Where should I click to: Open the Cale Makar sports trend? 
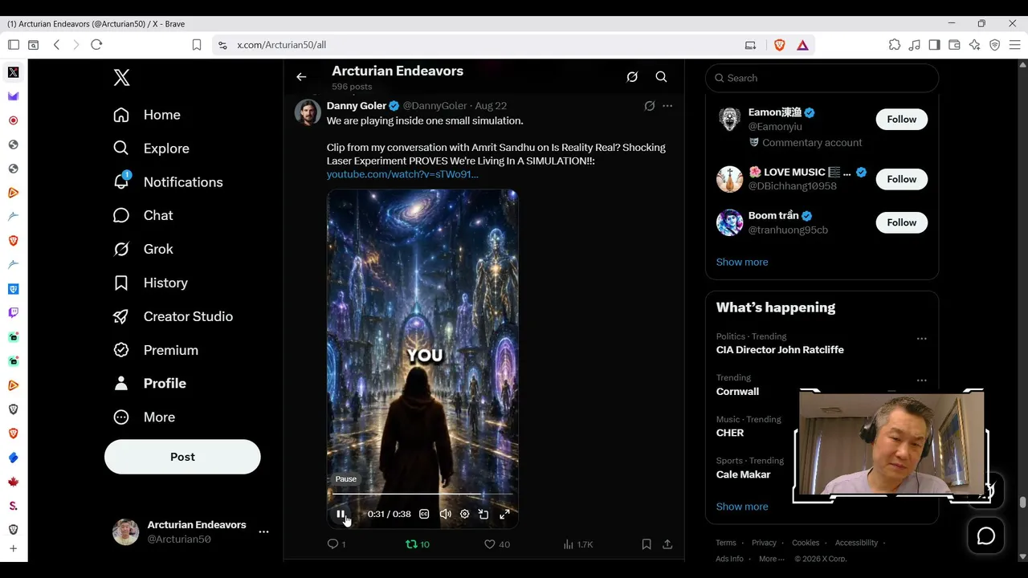click(x=744, y=474)
